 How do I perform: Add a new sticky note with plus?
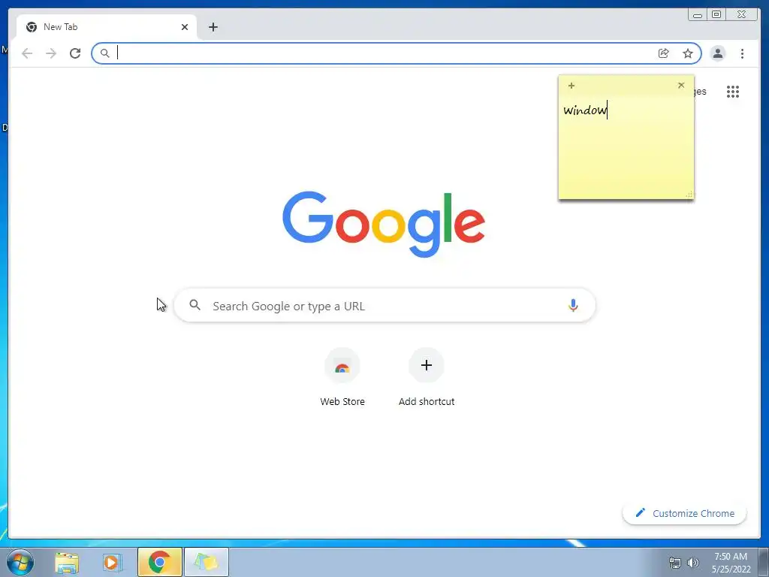click(x=571, y=86)
